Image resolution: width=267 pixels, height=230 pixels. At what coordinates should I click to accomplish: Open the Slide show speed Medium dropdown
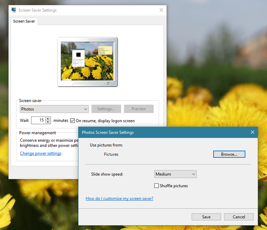175,174
